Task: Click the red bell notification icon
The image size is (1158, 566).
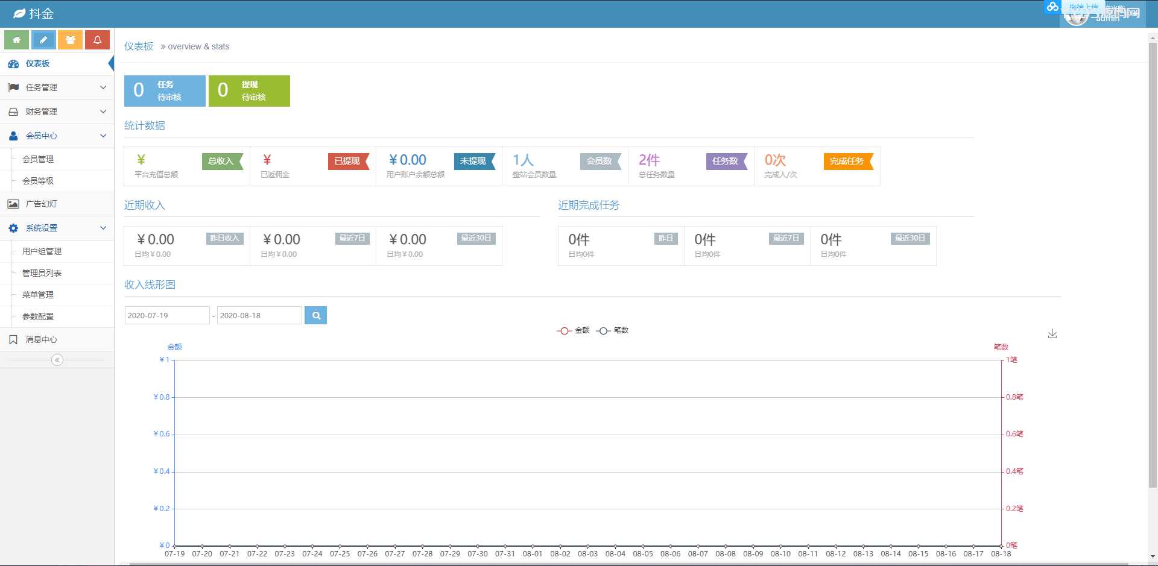Action: click(97, 40)
